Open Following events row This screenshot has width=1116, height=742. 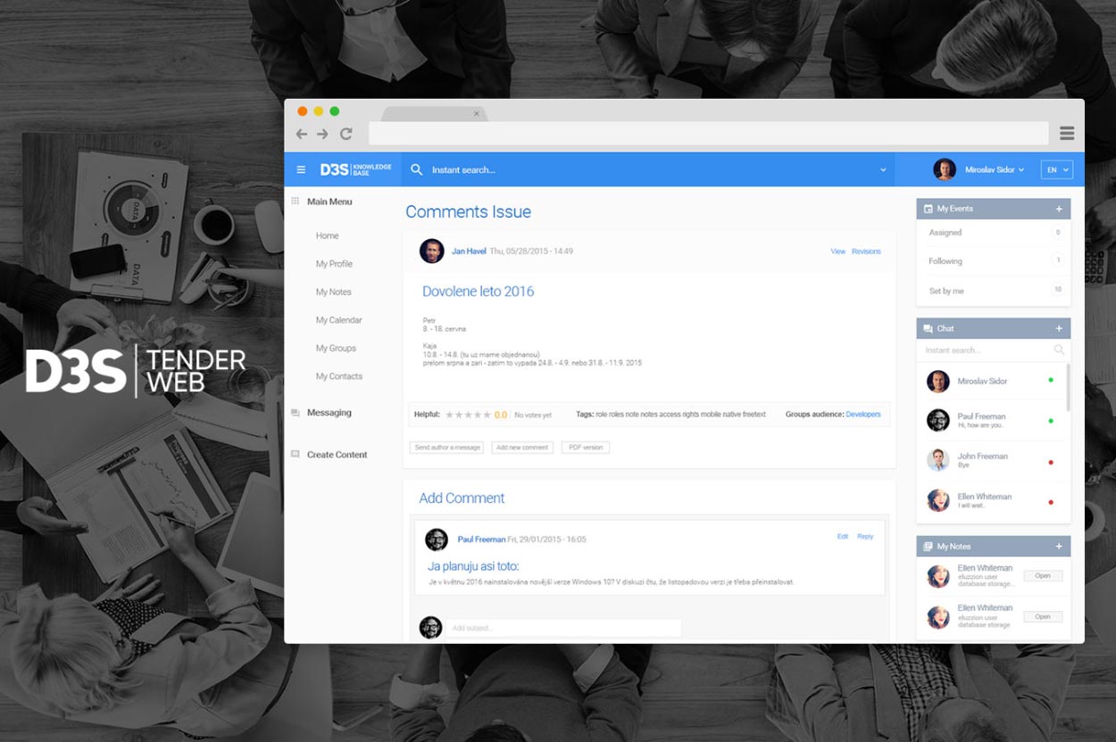tap(994, 261)
